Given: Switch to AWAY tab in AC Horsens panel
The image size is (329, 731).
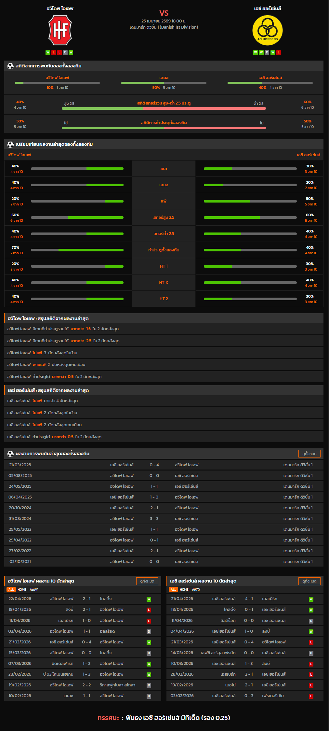Looking at the screenshot, I should [x=196, y=590].
